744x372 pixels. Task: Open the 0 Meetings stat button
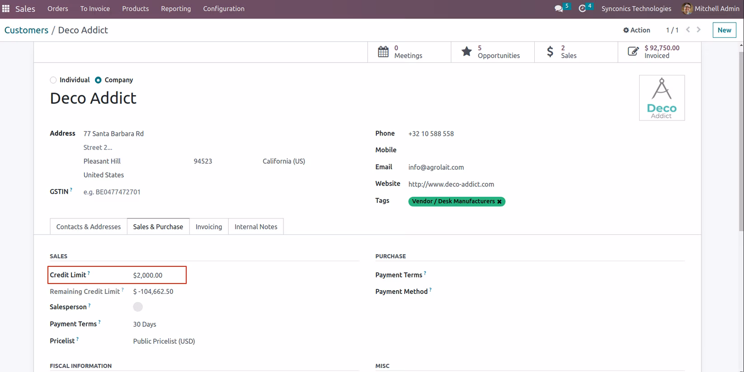pyautogui.click(x=409, y=52)
